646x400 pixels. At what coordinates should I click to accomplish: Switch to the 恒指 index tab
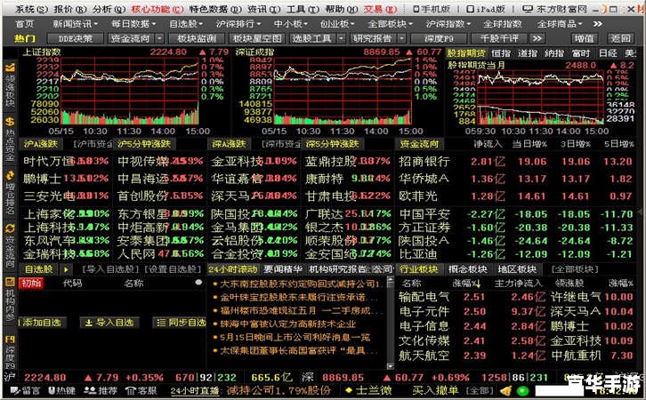[x=501, y=53]
